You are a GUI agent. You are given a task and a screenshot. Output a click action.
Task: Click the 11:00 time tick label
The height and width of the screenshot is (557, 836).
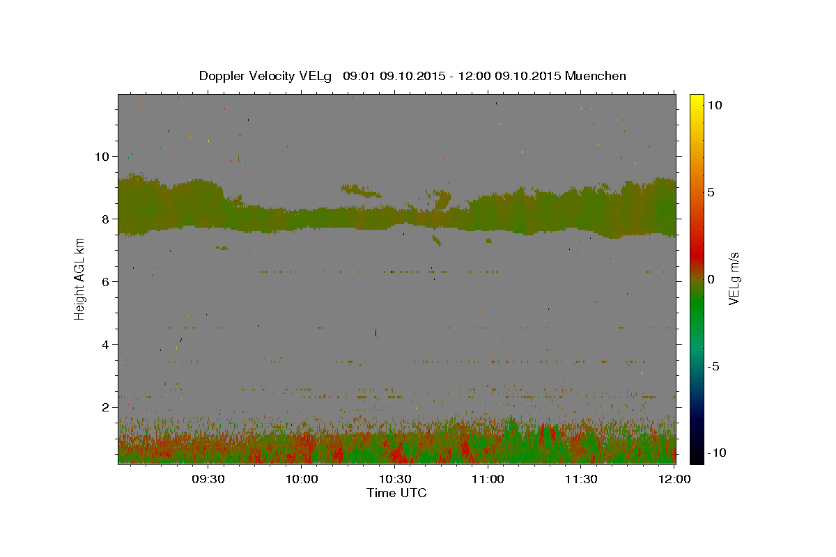[488, 479]
